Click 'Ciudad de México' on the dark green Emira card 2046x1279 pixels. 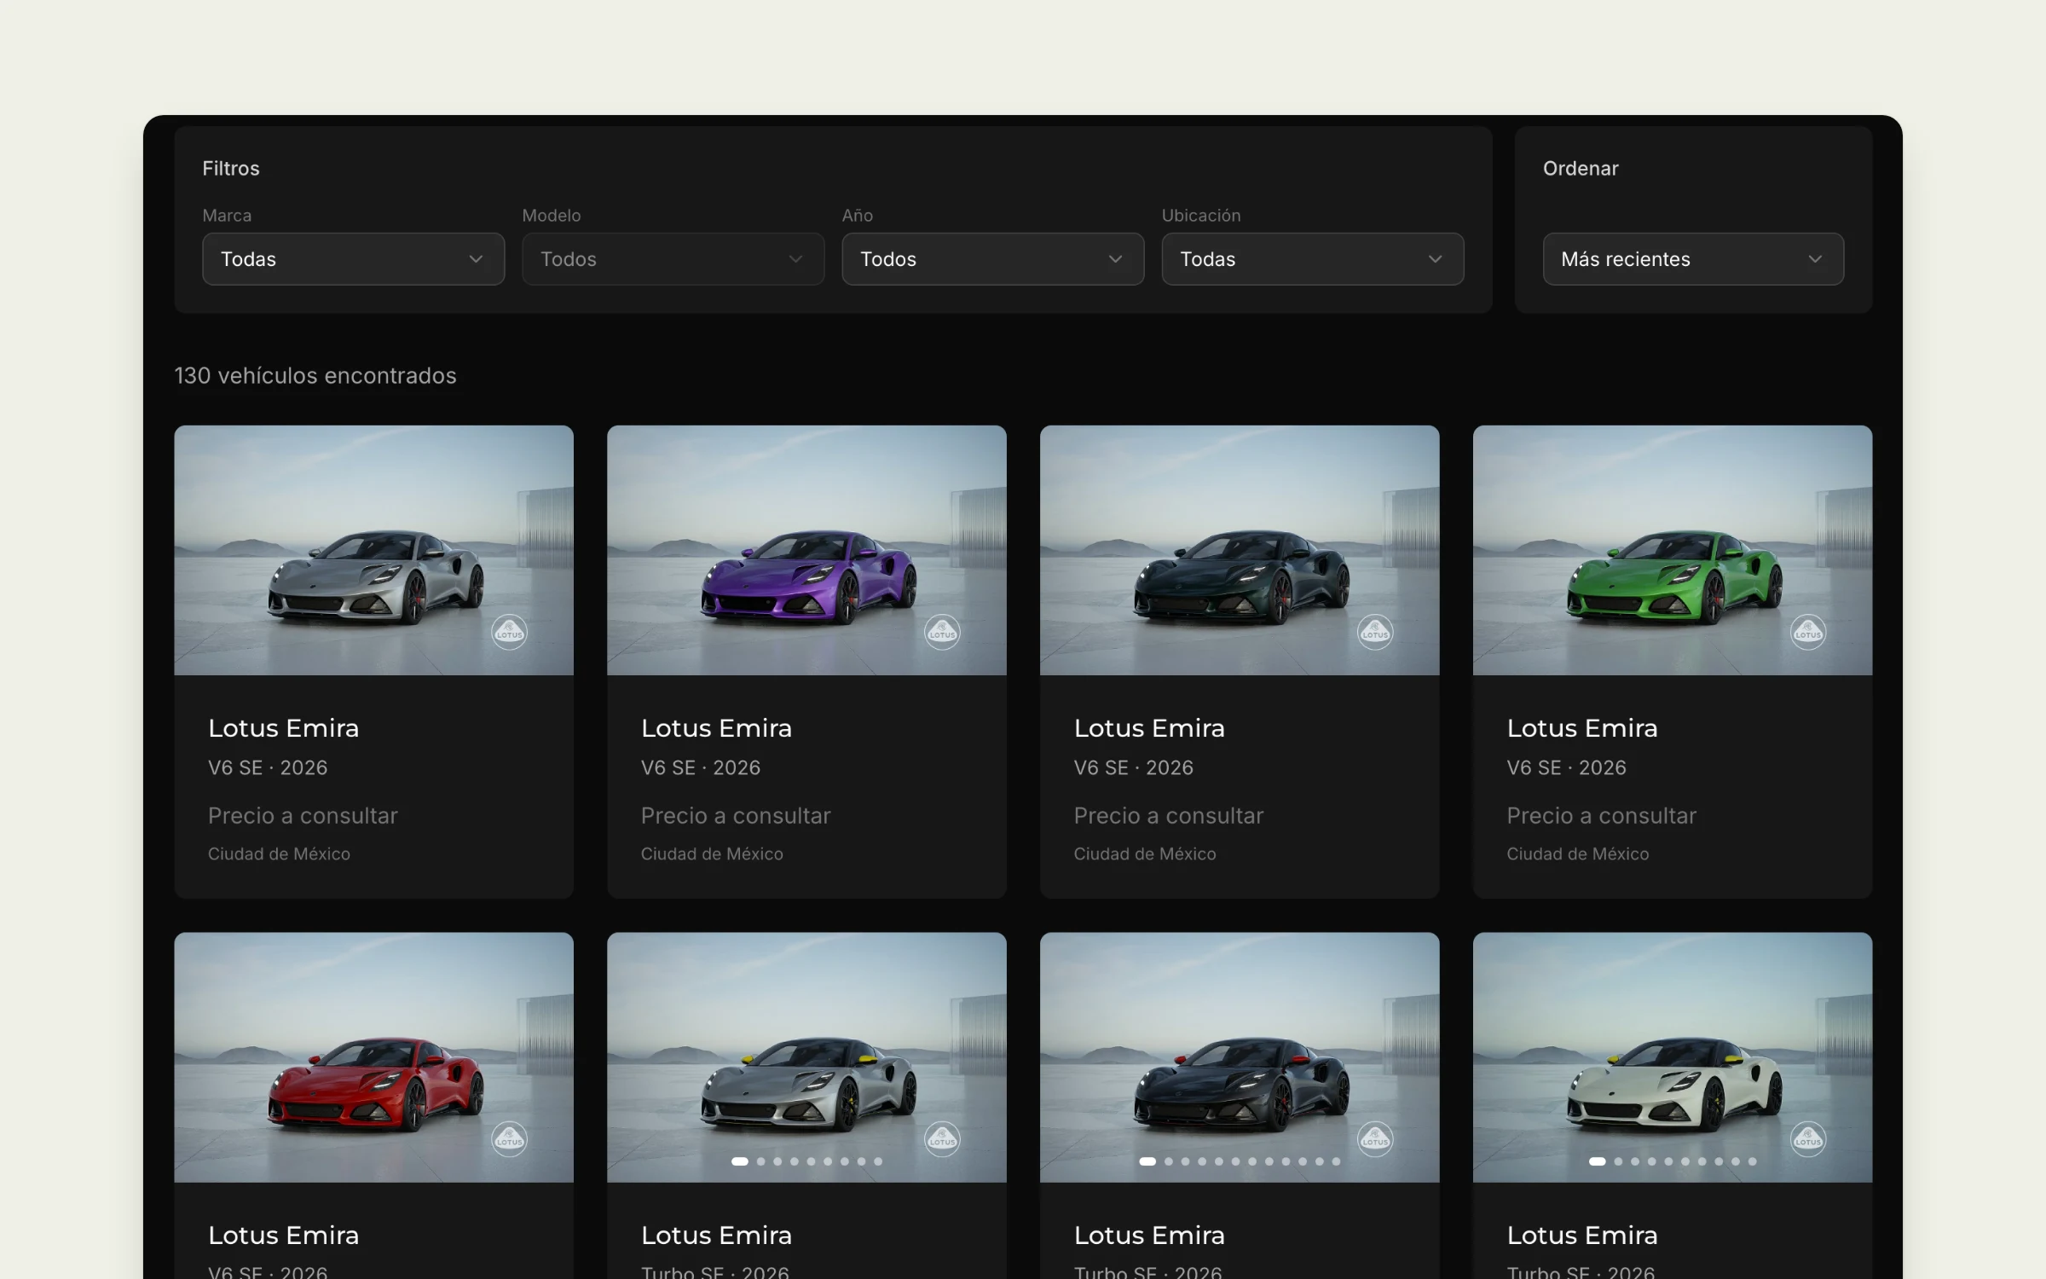[1145, 854]
